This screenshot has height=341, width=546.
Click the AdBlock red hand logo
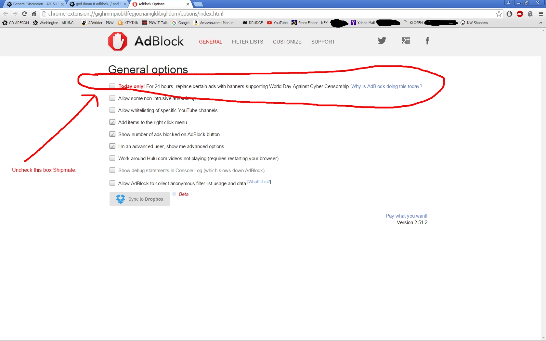[x=118, y=41]
